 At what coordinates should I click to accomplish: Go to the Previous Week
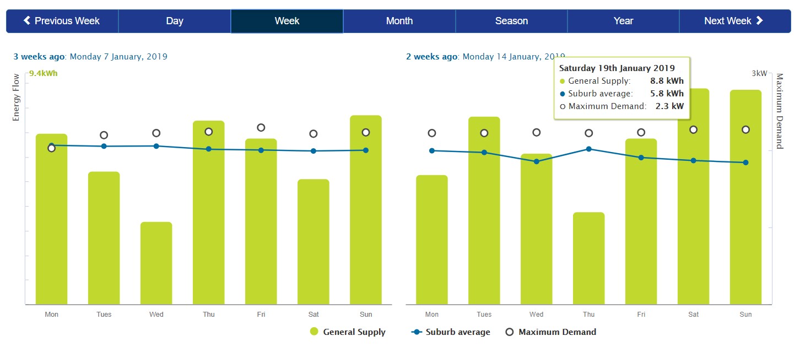click(x=62, y=21)
